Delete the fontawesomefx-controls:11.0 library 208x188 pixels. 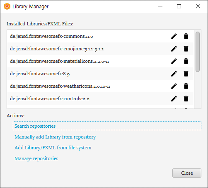click(x=186, y=99)
